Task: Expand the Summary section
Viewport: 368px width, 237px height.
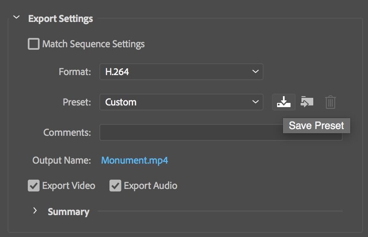Action: (35, 210)
